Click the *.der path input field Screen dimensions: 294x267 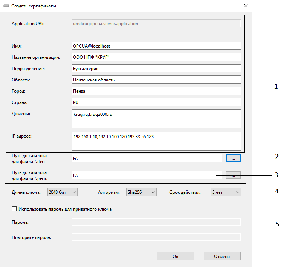146,159
